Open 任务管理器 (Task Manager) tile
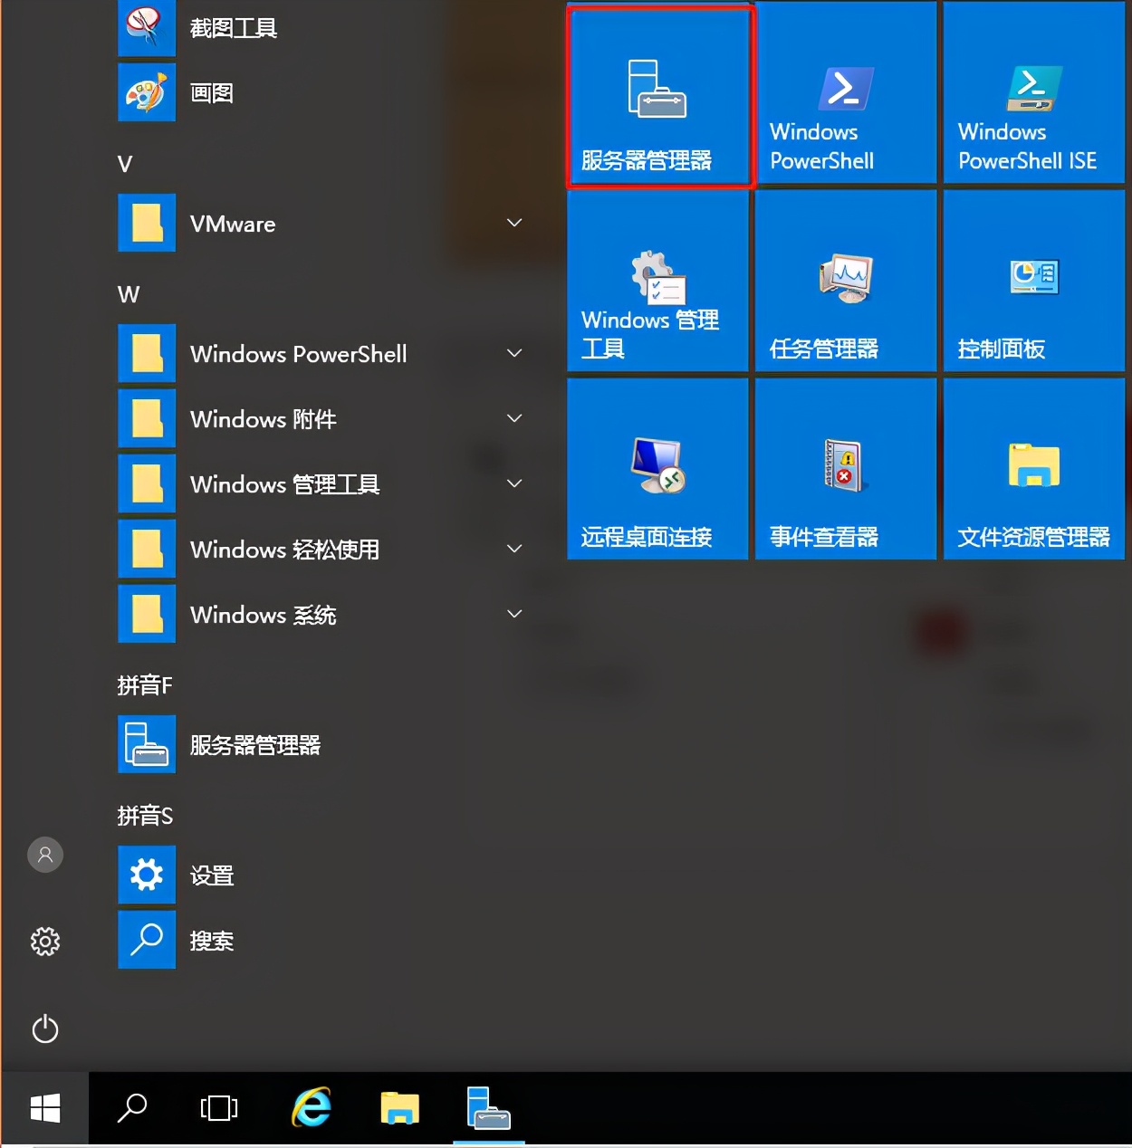 point(846,281)
